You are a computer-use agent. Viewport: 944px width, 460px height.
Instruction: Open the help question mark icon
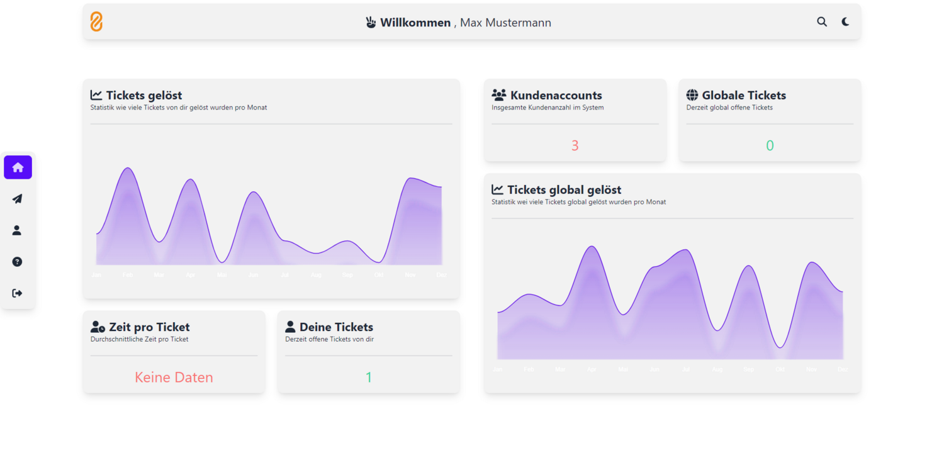click(x=18, y=262)
